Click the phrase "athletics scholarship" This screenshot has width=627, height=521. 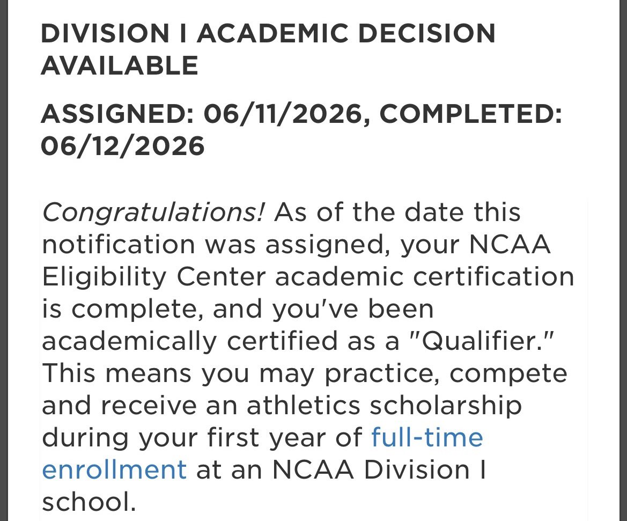384,405
